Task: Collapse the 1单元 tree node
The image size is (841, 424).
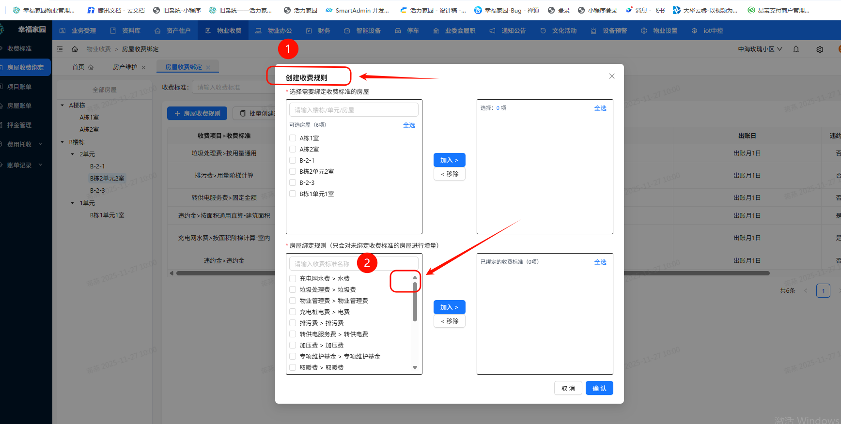Action: 73,203
